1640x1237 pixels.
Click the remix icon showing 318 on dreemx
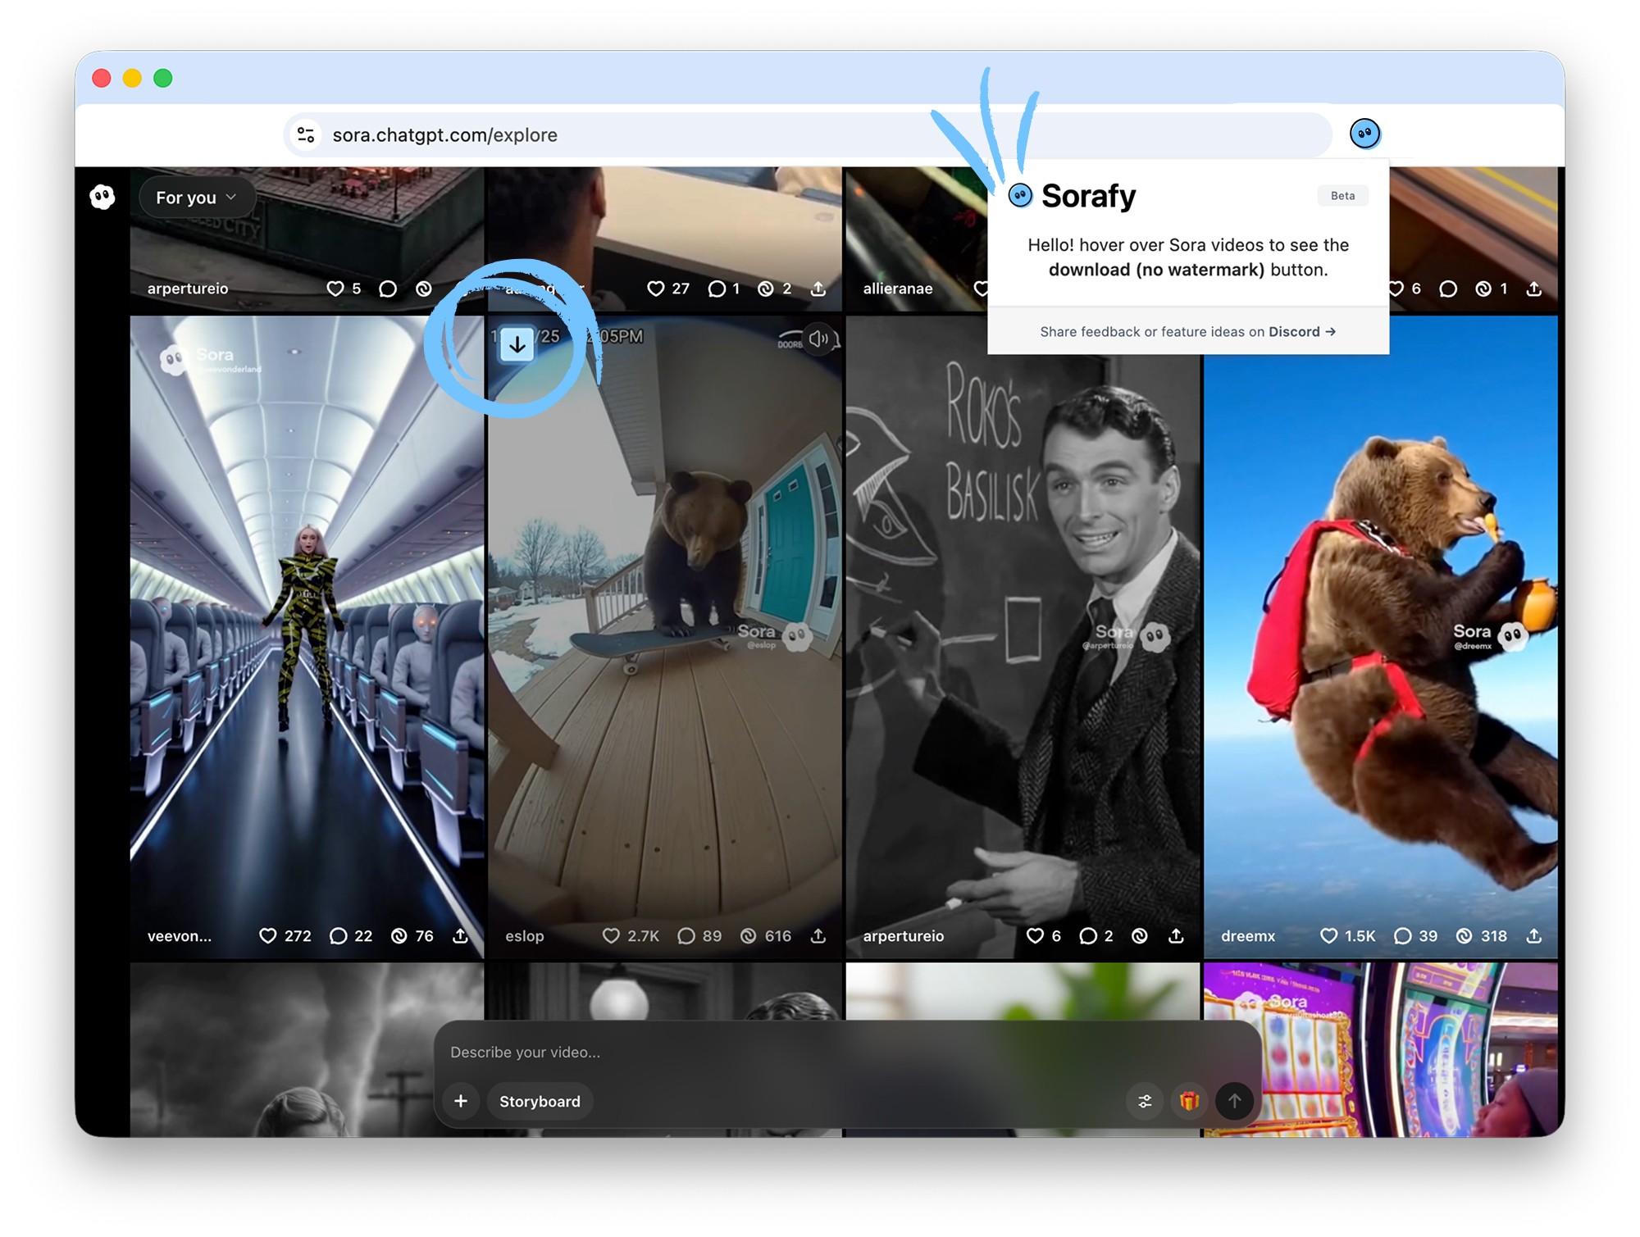click(1464, 936)
